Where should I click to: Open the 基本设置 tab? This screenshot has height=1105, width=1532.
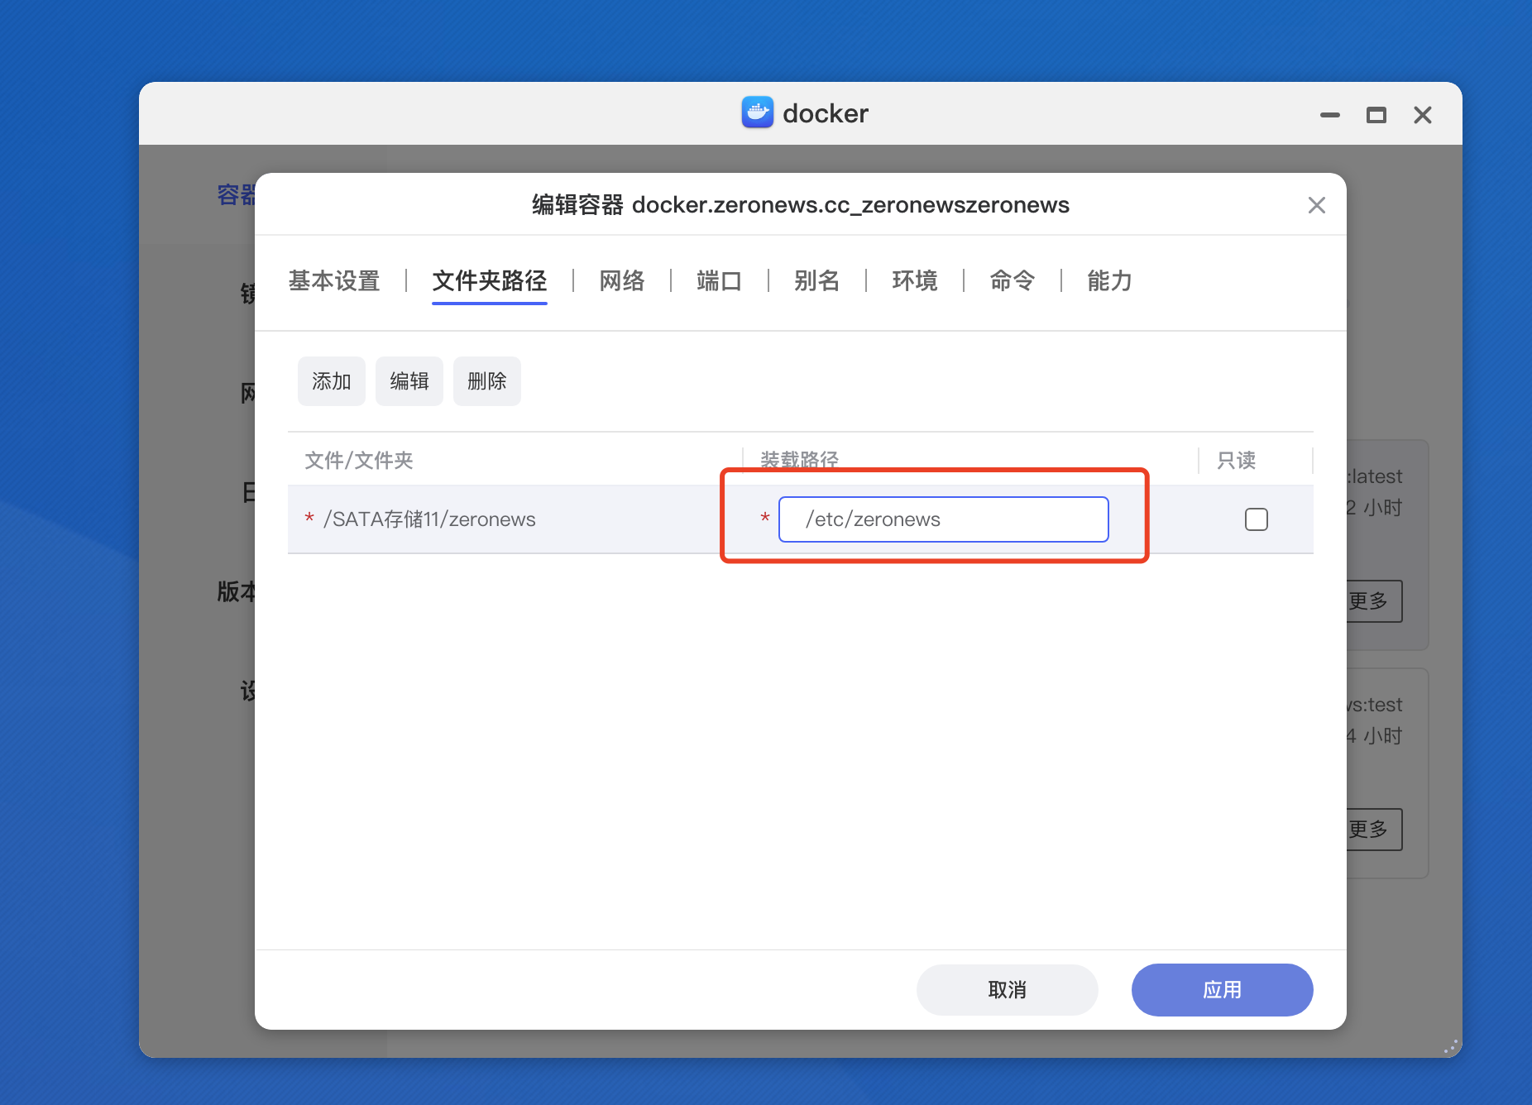click(x=334, y=281)
